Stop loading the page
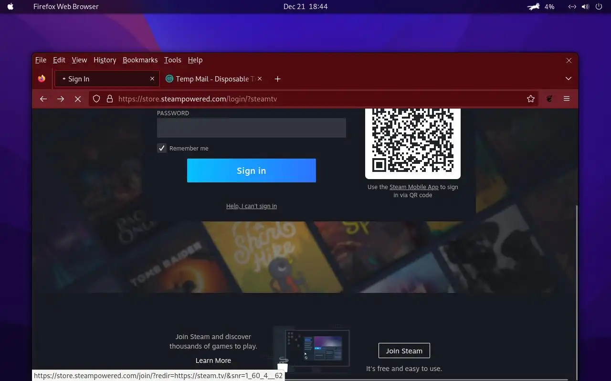 point(78,99)
